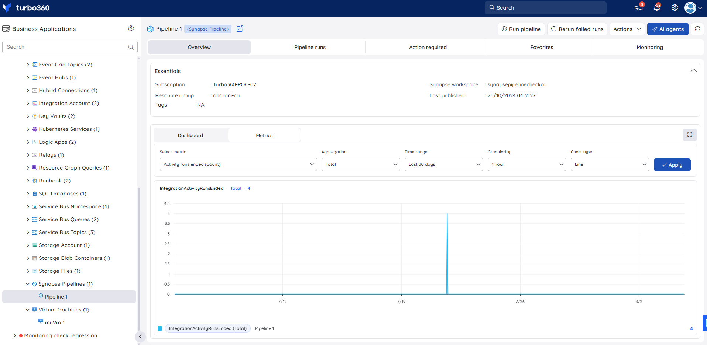Screen dimensions: 707x345
Task: Expand the Relays tree node
Action: (28, 155)
